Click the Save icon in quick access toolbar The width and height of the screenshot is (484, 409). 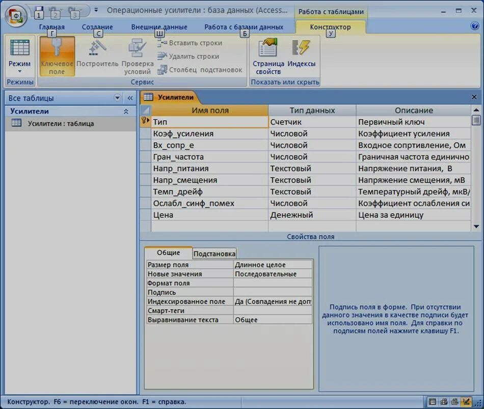(39, 11)
